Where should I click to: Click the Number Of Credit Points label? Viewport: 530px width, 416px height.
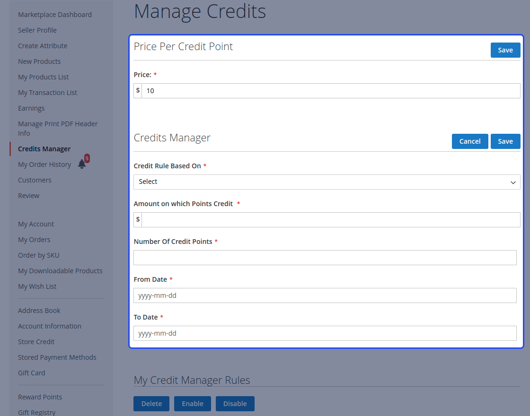pos(173,242)
